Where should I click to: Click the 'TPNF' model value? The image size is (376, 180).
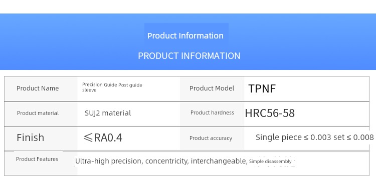pos(262,88)
